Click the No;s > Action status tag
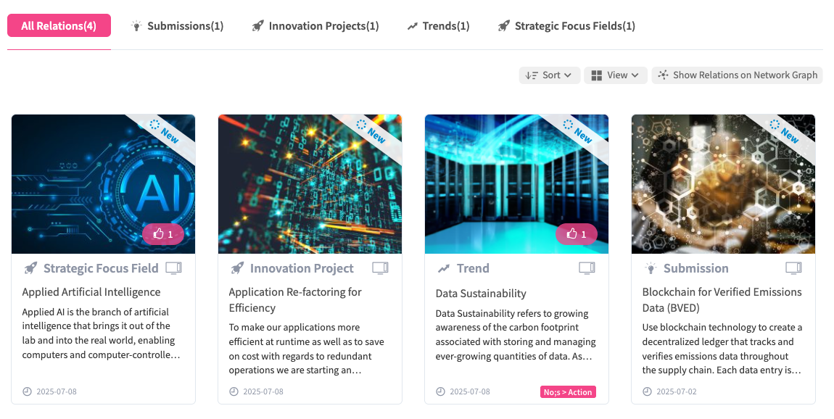This screenshot has height=419, width=834. (x=569, y=392)
